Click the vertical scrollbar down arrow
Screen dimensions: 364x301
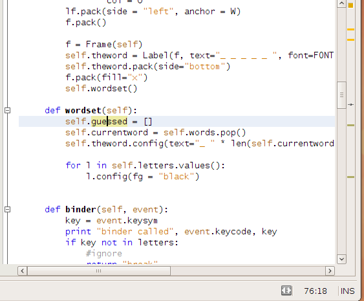341,259
